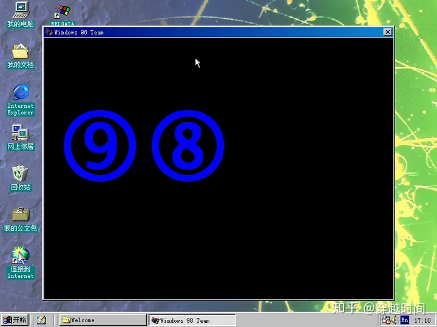The image size is (437, 327).
Task: Switch to the Welcome taskbar button
Action: [103, 320]
